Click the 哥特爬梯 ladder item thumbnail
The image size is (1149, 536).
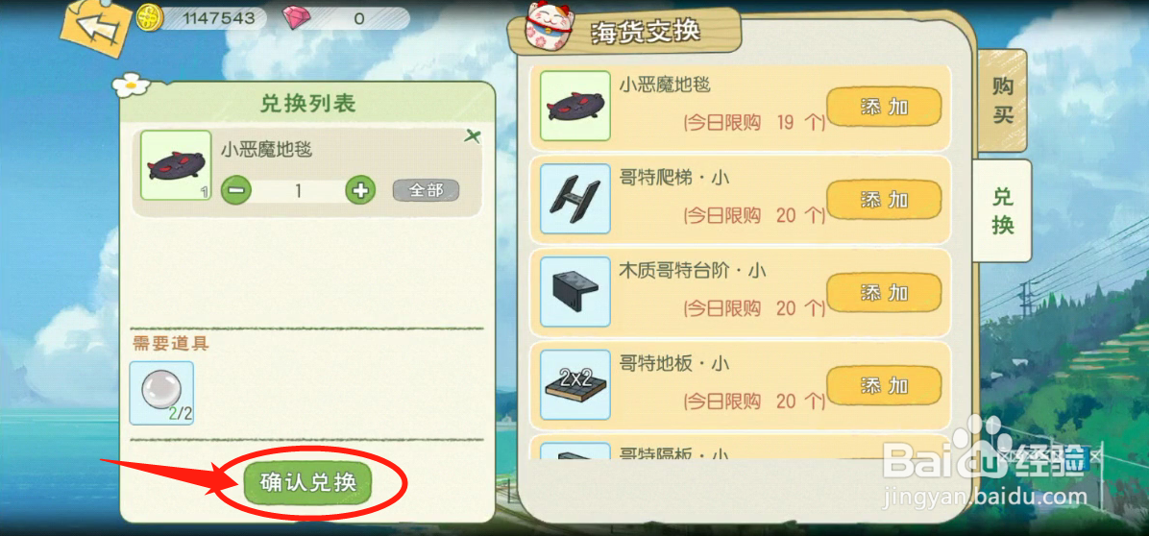click(575, 199)
